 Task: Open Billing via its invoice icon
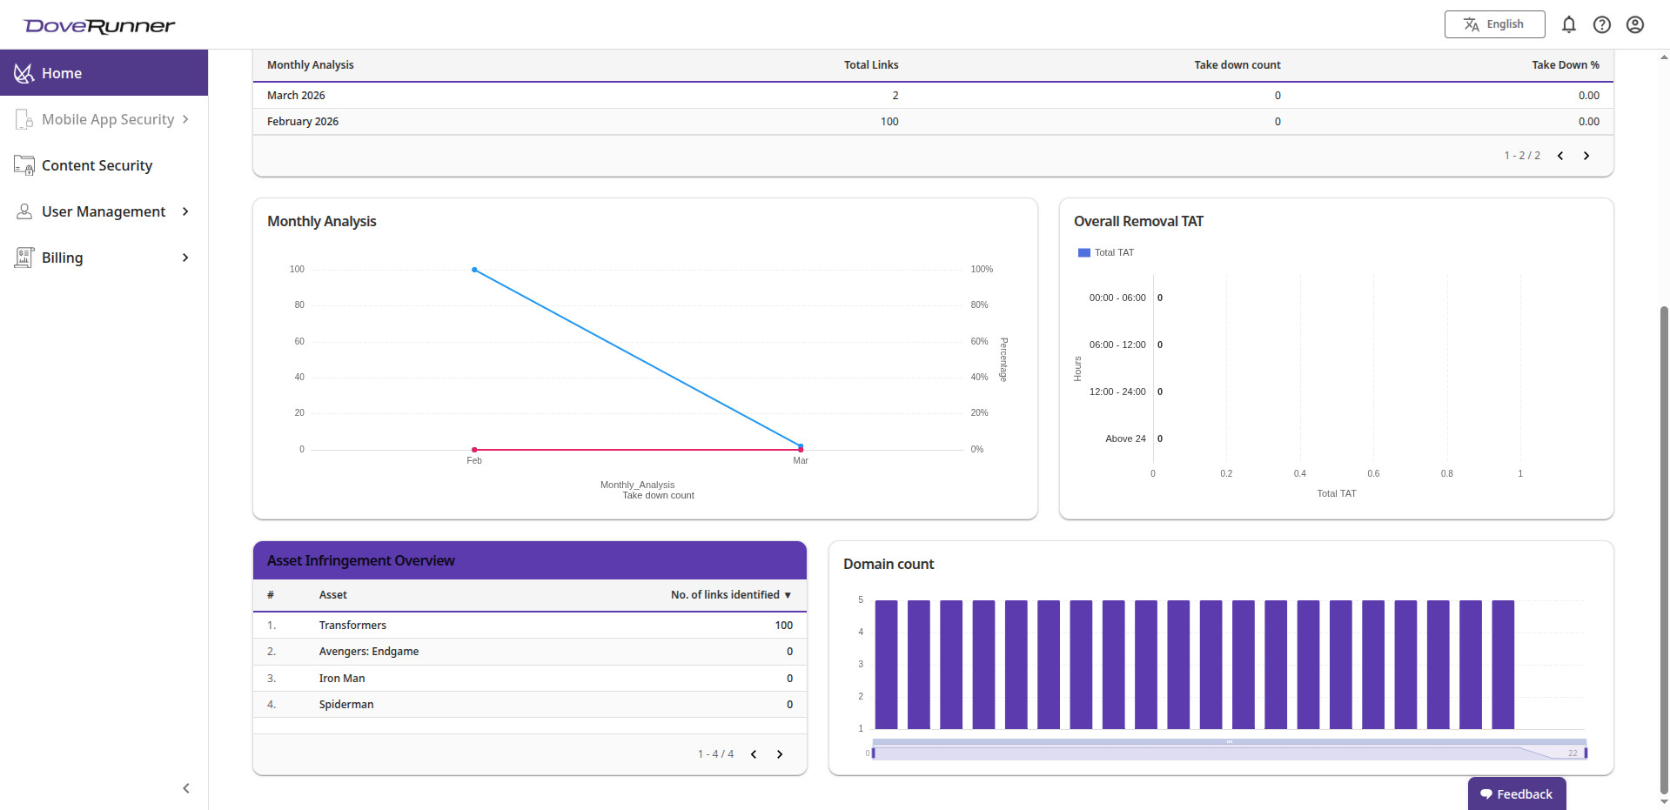23,257
